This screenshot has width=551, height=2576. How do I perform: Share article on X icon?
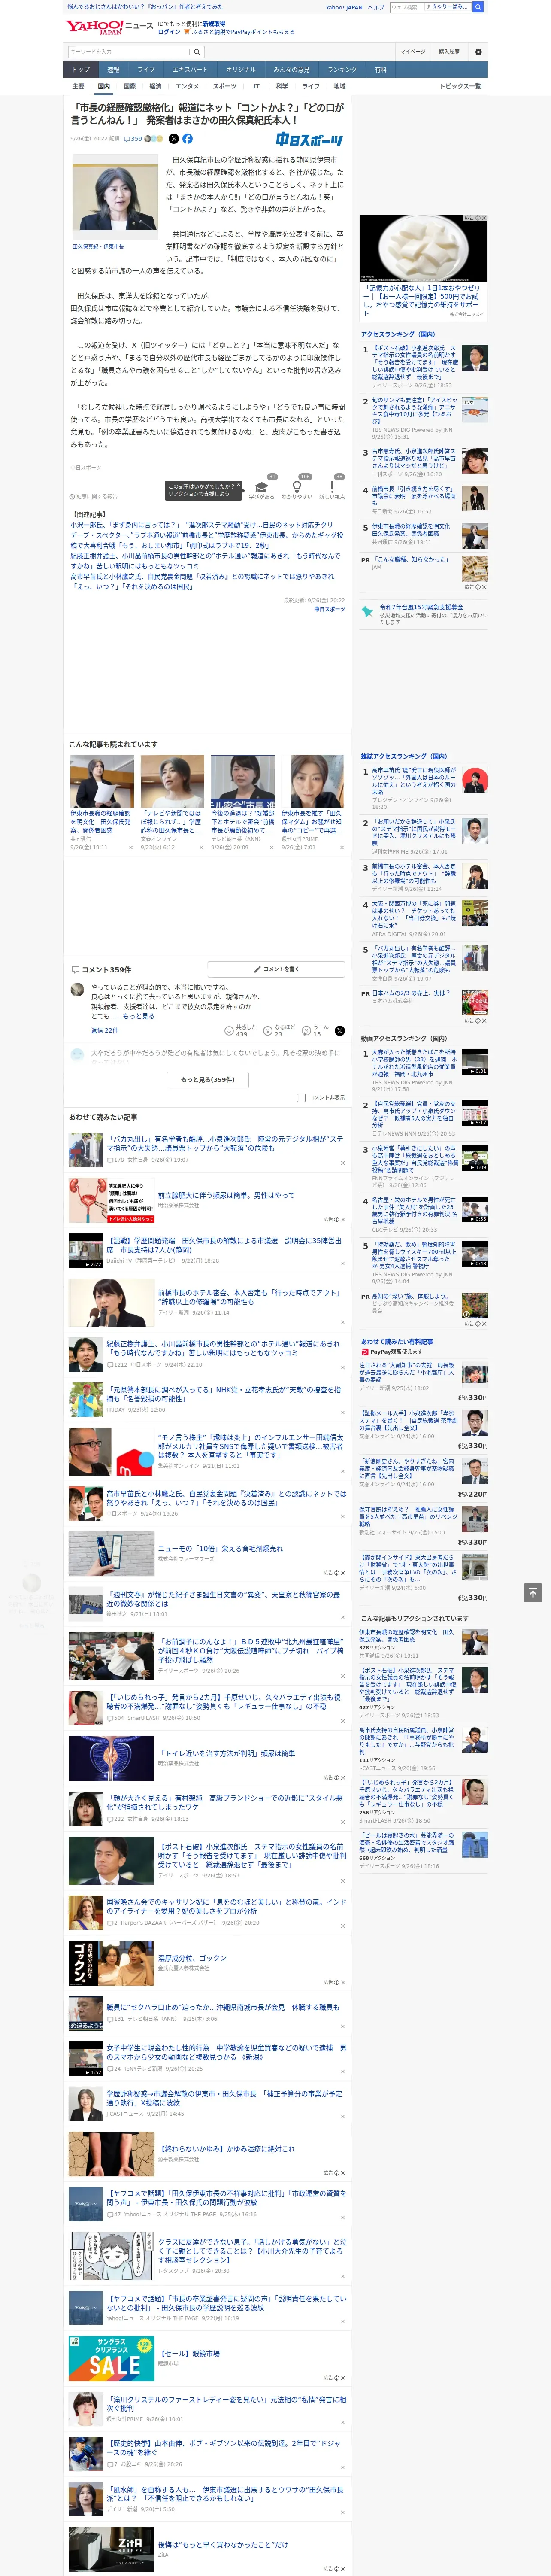coord(174,139)
